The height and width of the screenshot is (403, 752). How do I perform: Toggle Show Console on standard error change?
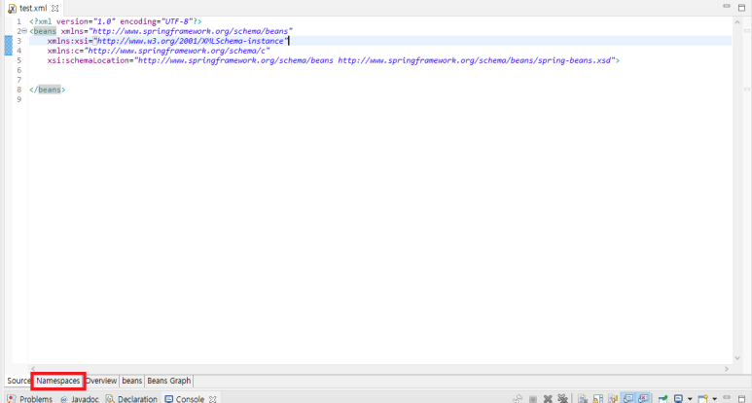tap(643, 398)
